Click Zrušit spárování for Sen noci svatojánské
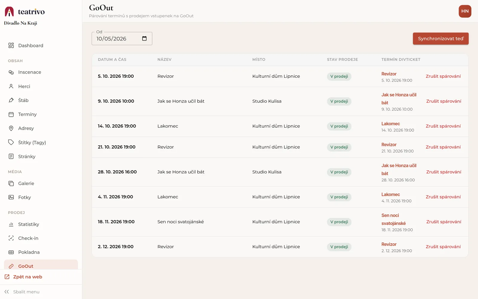The width and height of the screenshot is (478, 299). tap(444, 222)
